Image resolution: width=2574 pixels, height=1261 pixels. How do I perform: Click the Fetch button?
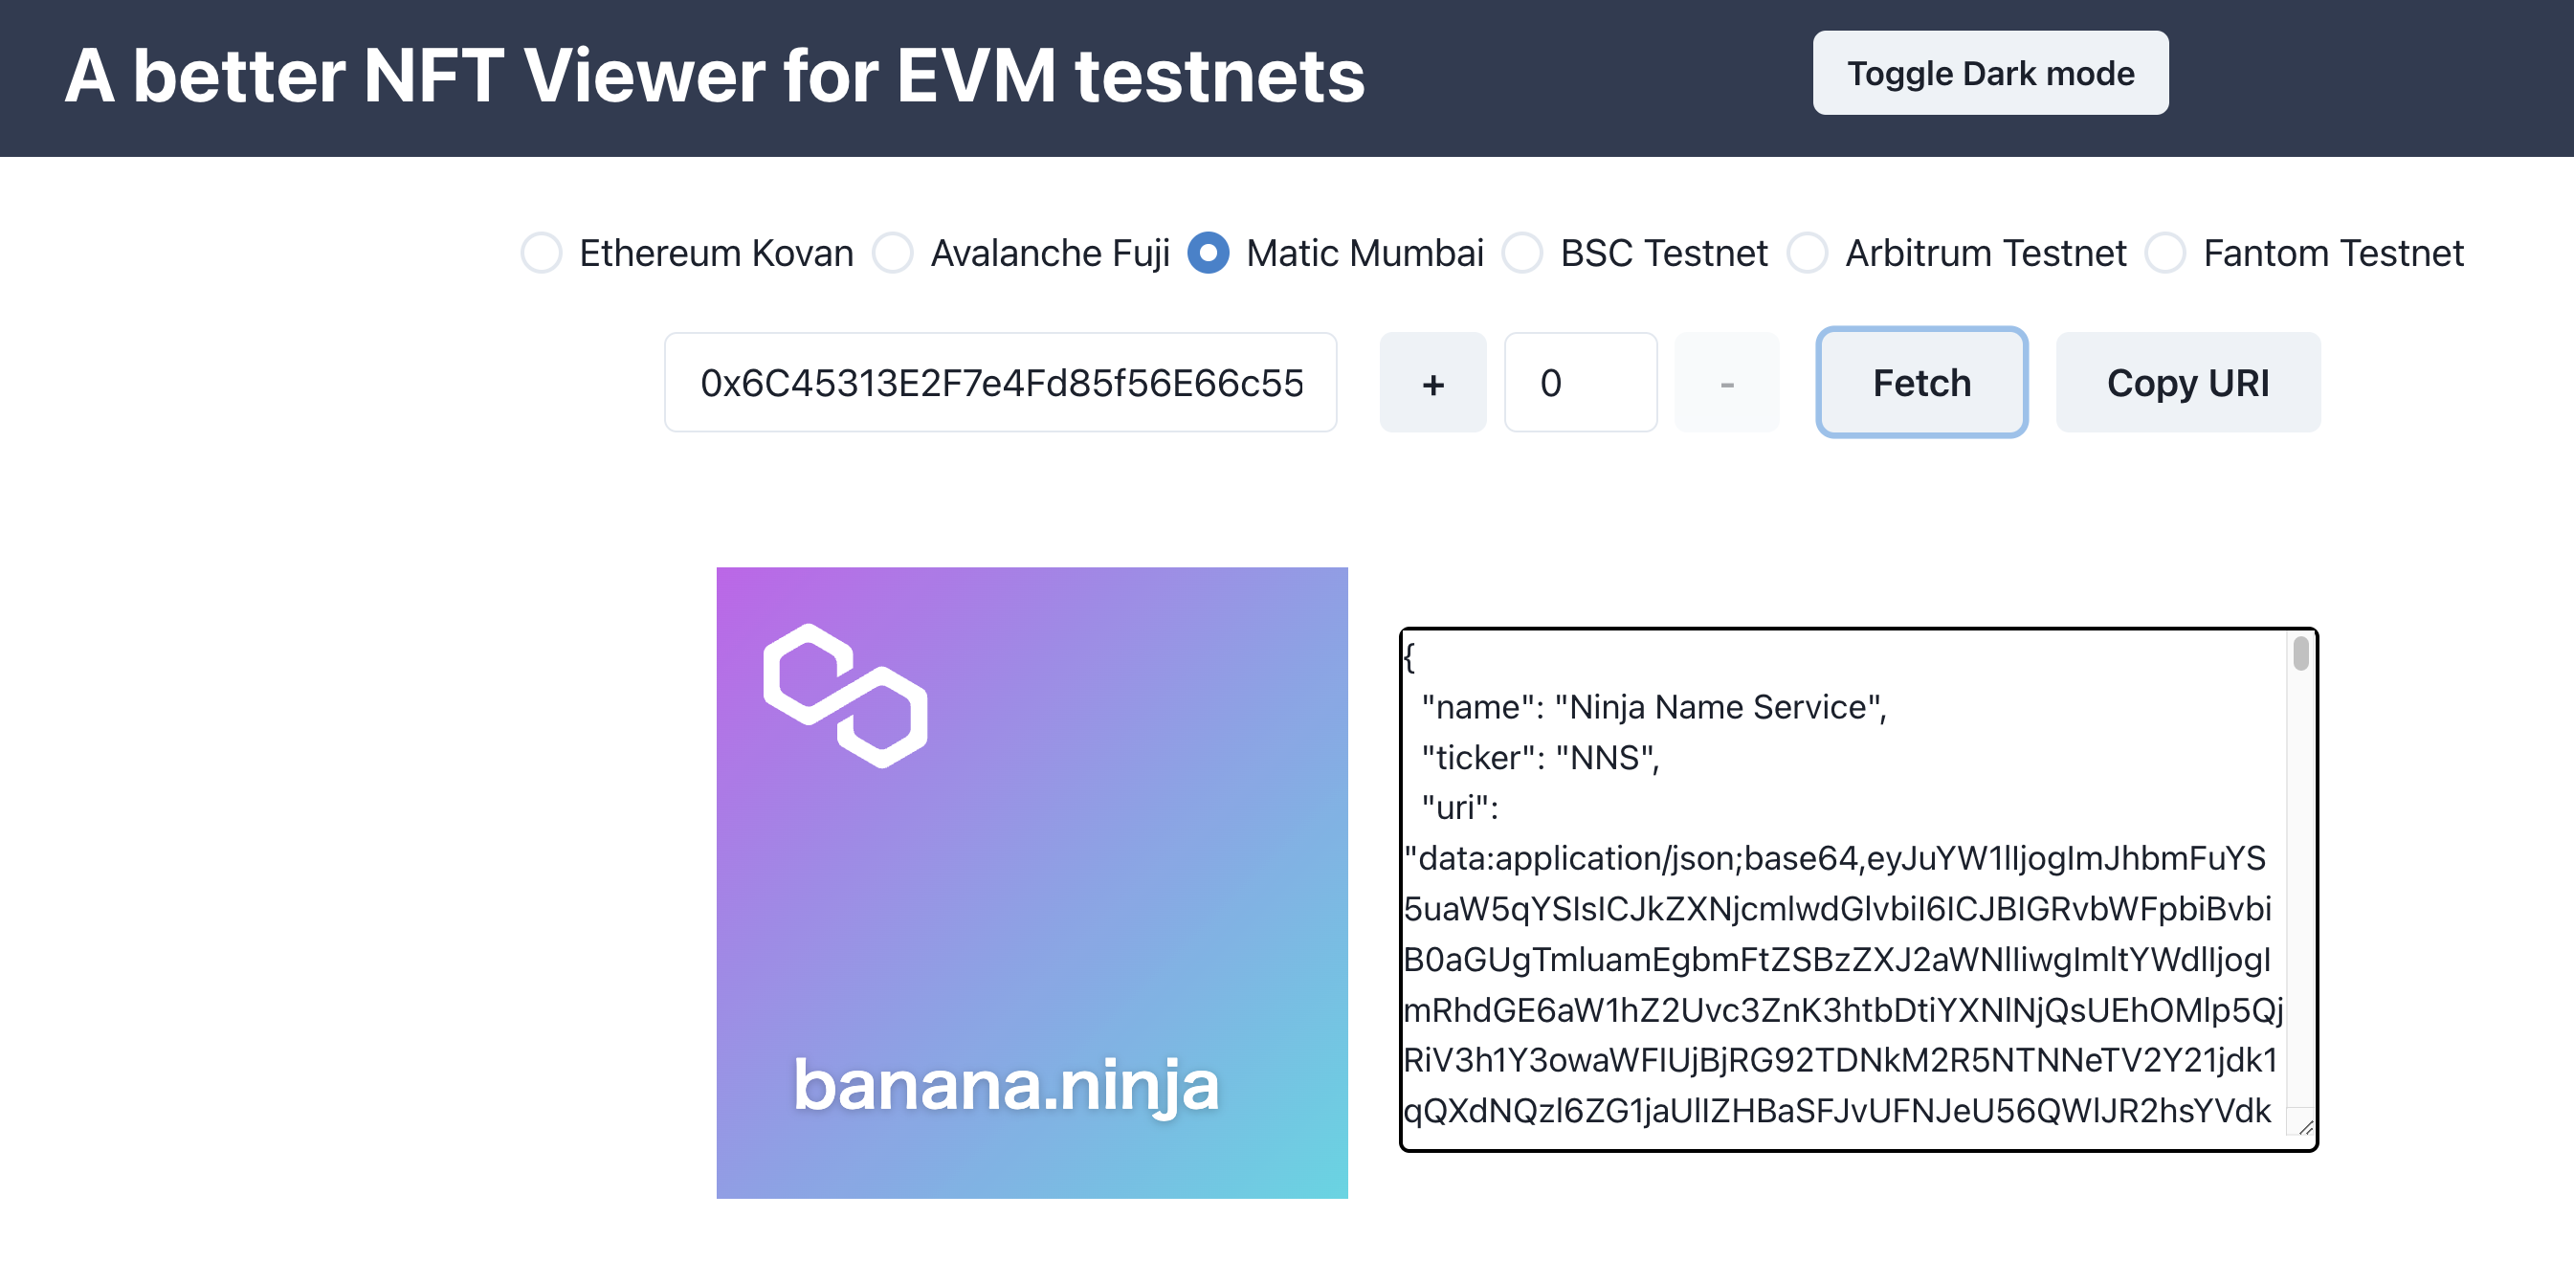pos(1921,383)
